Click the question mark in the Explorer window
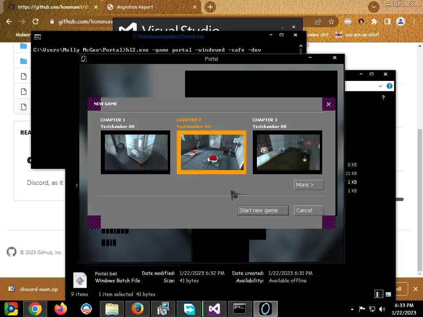Screen dimensions: 423x317 tap(383, 97)
